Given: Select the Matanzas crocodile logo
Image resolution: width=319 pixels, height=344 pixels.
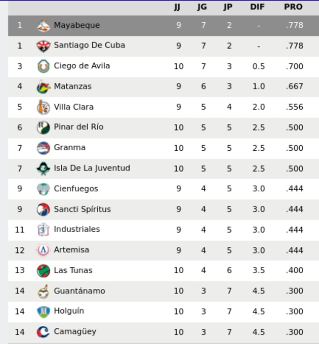Looking at the screenshot, I should pos(43,87).
